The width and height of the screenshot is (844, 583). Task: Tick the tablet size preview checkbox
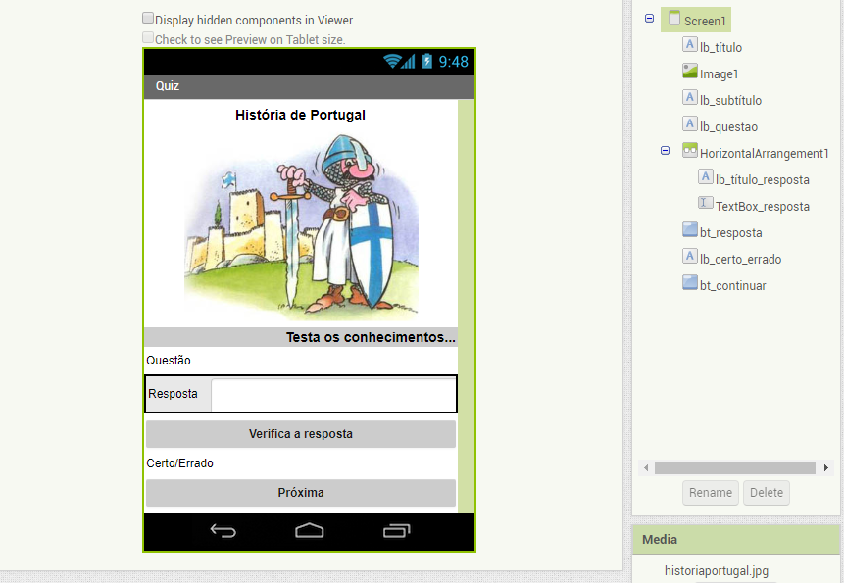(x=148, y=37)
